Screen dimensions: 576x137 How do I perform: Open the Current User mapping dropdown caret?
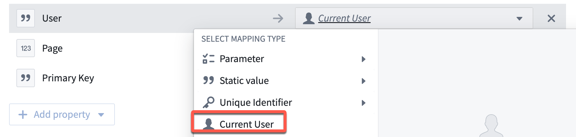pyautogui.click(x=519, y=19)
